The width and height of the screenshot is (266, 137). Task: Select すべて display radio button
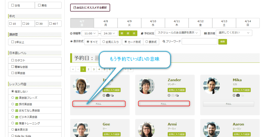click(x=88, y=42)
